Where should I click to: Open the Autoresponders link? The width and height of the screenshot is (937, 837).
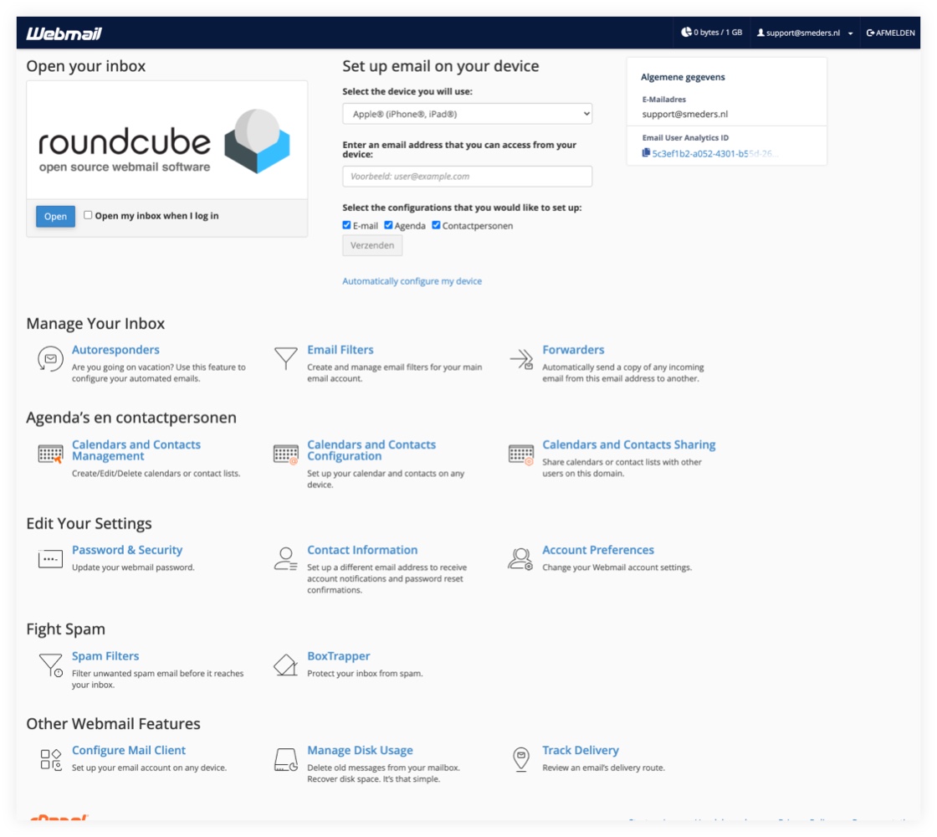click(x=115, y=350)
